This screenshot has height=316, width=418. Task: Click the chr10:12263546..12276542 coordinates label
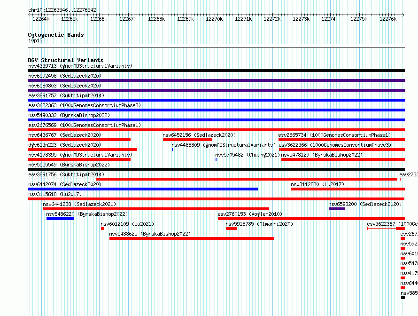click(x=62, y=10)
